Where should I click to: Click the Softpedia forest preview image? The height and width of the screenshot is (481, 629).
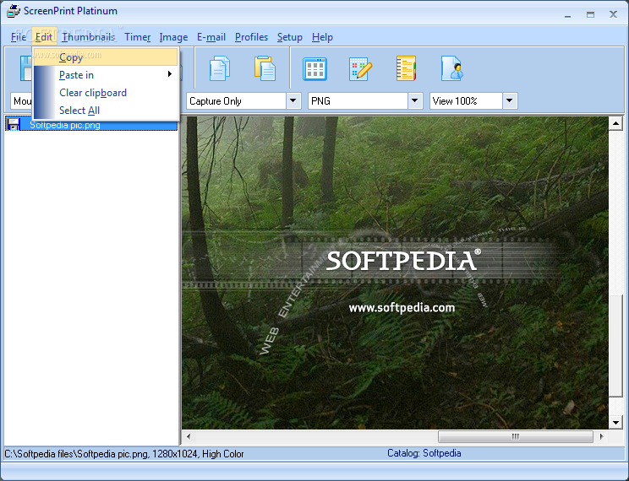pyautogui.click(x=395, y=273)
